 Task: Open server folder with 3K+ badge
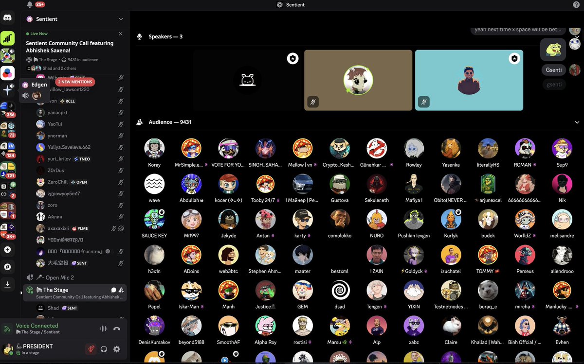click(x=7, y=231)
